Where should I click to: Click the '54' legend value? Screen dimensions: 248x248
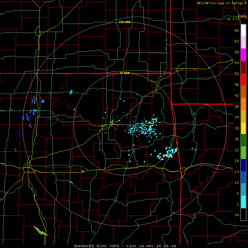[x=237, y=63]
